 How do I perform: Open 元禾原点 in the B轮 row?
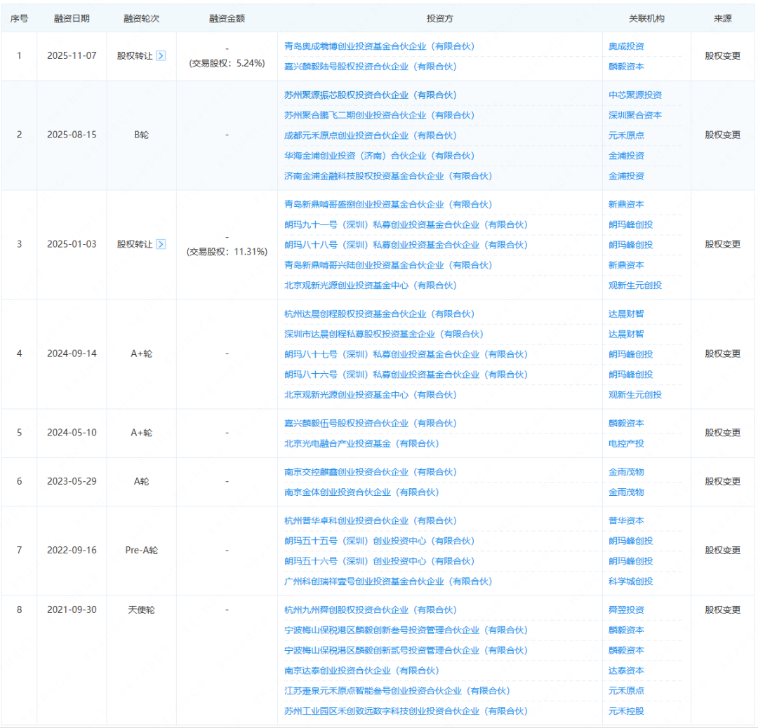click(626, 136)
